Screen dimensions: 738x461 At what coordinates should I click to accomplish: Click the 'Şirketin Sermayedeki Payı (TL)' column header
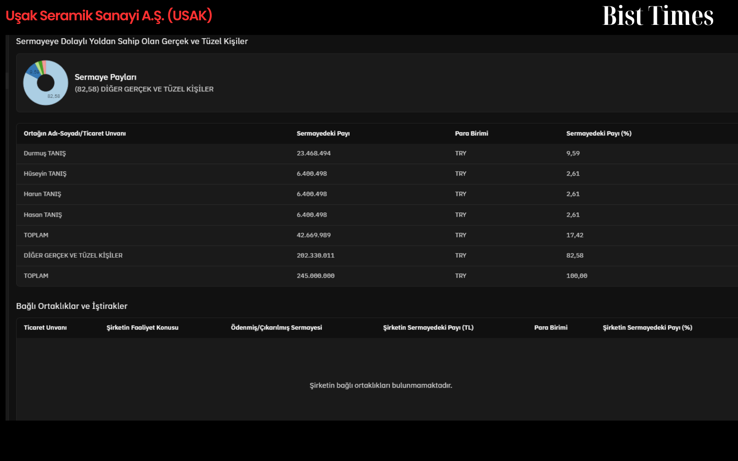429,328
